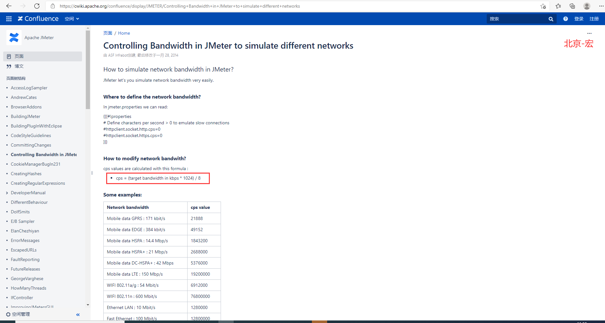Open DifferentBehaviour page
Viewport: 605px width, 323px height.
click(x=29, y=202)
